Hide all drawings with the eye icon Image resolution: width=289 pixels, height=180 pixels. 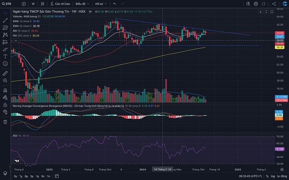[x=5, y=112]
